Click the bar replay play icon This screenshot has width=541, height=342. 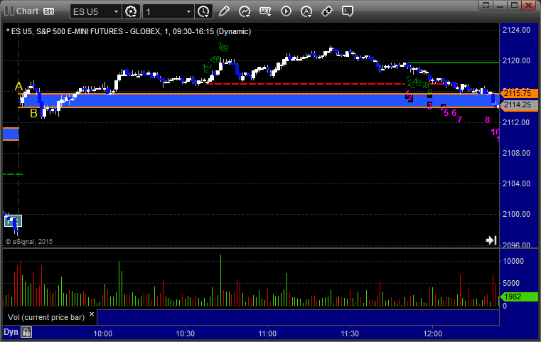[286, 11]
